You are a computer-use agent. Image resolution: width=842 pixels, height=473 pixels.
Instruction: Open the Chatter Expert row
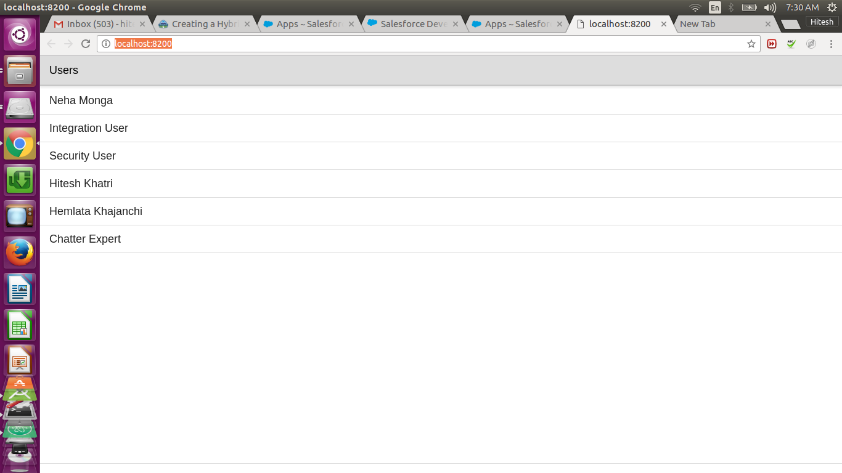click(x=441, y=239)
